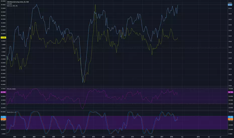Click left orange 66.7174 Stoch value label
This screenshot has height=138, width=234.
coord(3,119)
